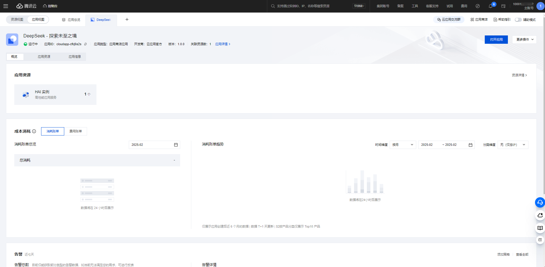Viewport: 545px width, 267px height.
Task: Toggle the 辅助模式 switch
Action: [x=518, y=20]
